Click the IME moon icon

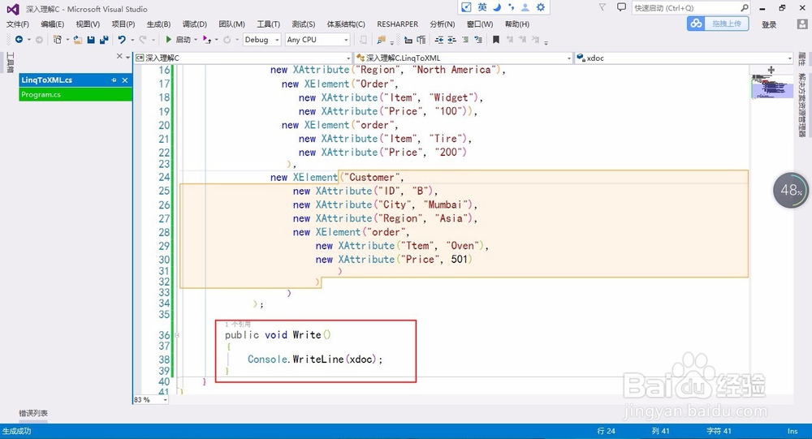[497, 6]
